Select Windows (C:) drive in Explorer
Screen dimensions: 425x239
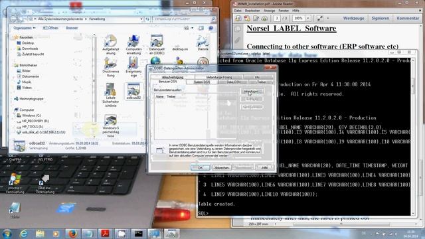pyautogui.click(x=31, y=116)
